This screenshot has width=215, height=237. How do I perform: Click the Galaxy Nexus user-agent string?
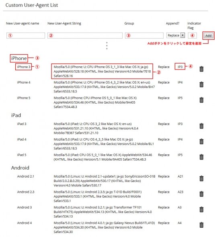point(104,227)
